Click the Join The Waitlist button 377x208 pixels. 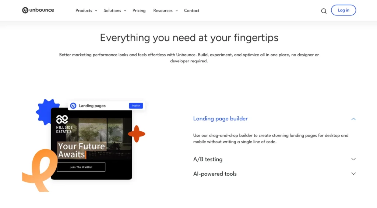[81, 167]
